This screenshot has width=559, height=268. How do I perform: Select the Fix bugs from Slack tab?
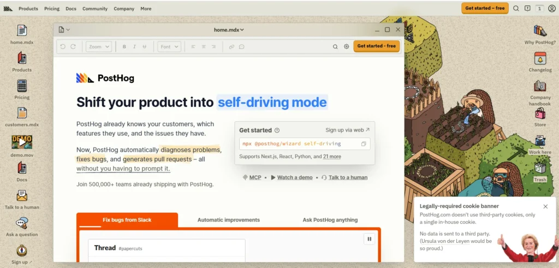(127, 220)
